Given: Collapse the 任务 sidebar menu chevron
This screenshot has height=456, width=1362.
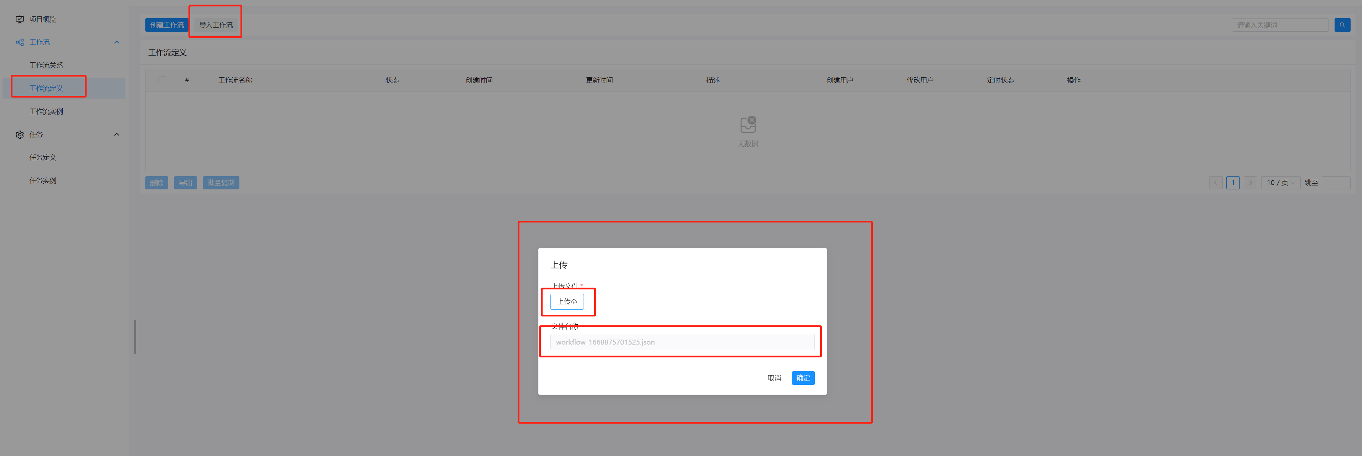Looking at the screenshot, I should click(x=117, y=135).
